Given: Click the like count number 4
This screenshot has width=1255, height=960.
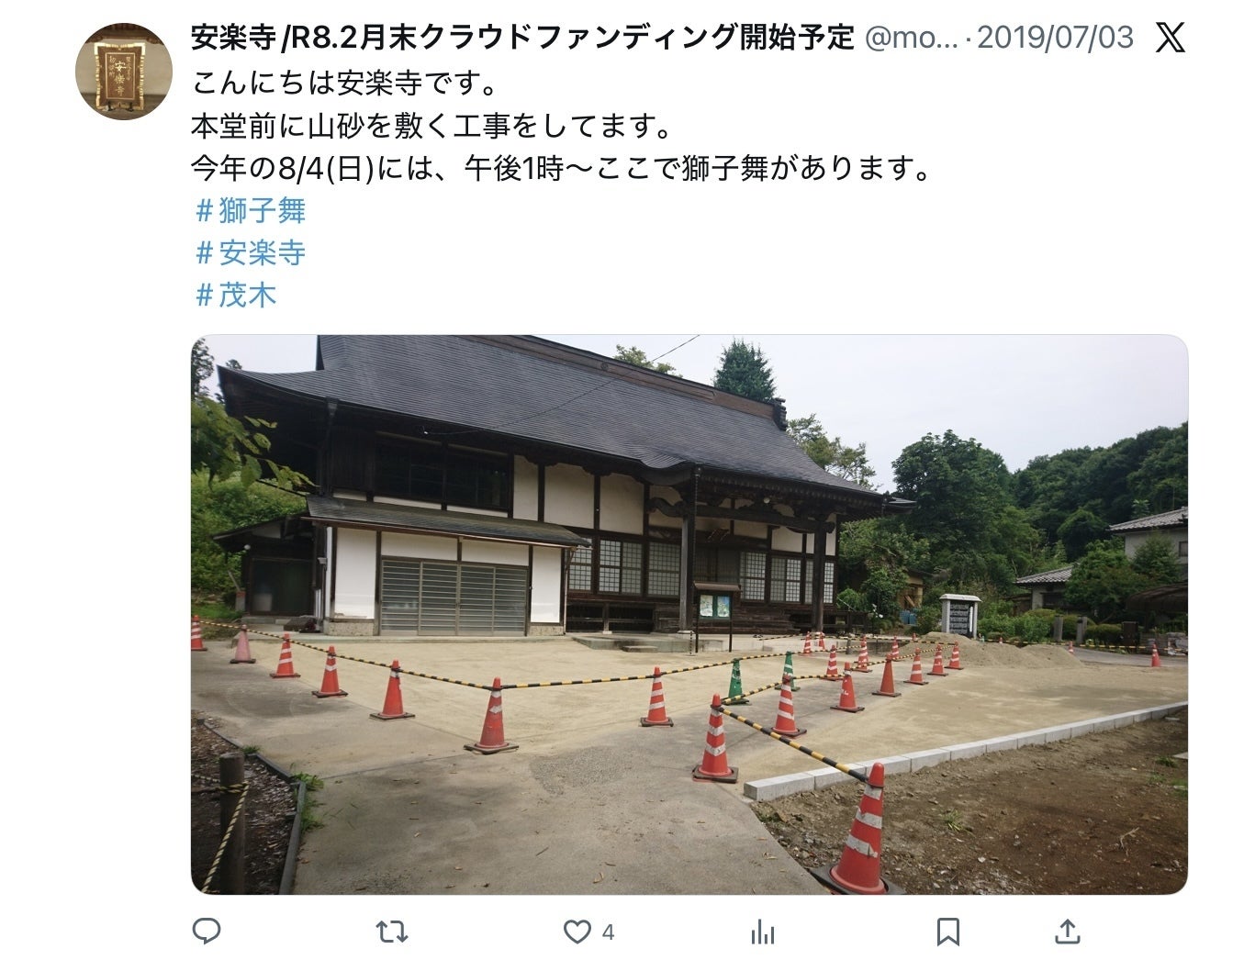Looking at the screenshot, I should point(608,932).
